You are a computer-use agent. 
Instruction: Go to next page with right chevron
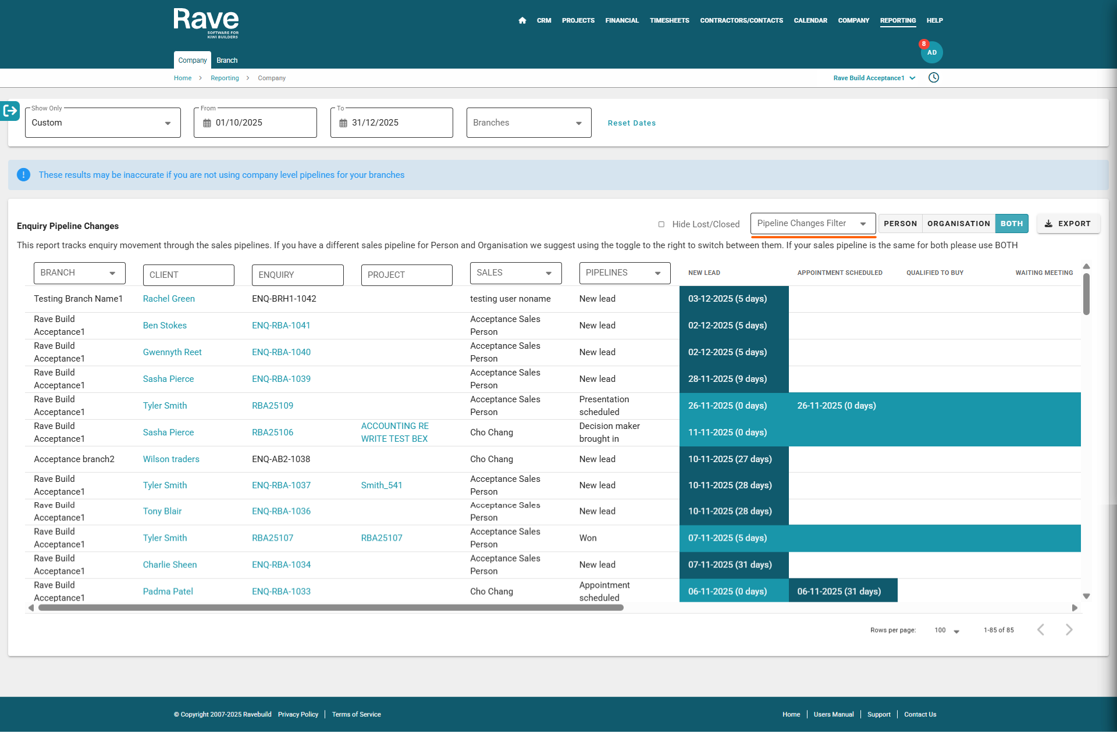point(1069,630)
